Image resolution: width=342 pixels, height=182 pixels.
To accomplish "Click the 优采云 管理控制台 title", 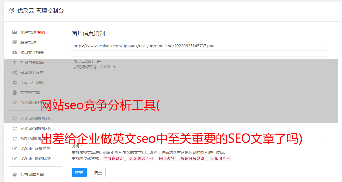I will 40,11.
